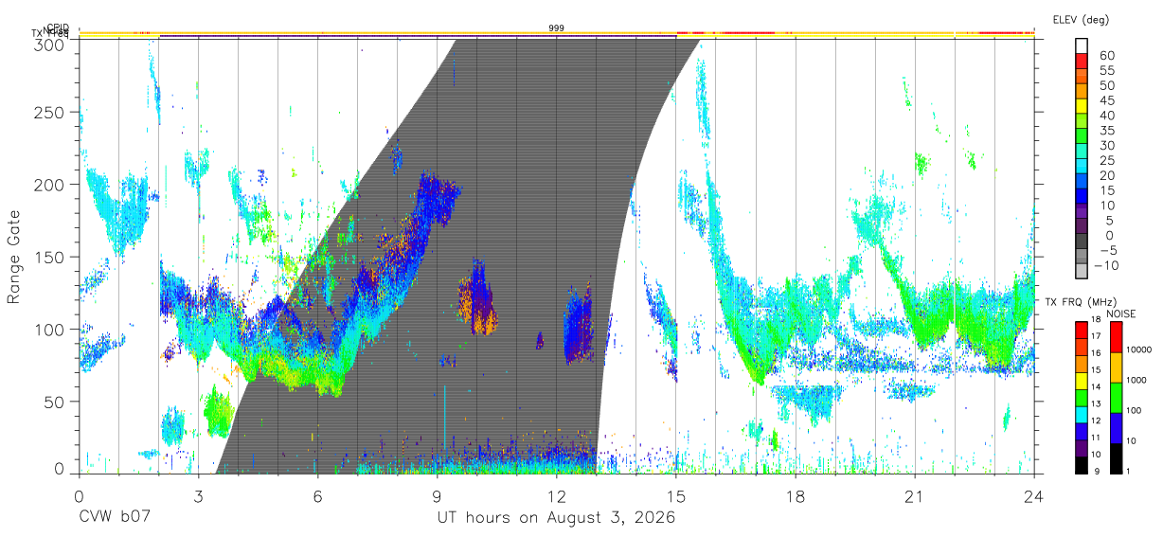The width and height of the screenshot is (1163, 537).
Task: Click the '24' tick on the UT hours axis
Action: tap(1033, 495)
